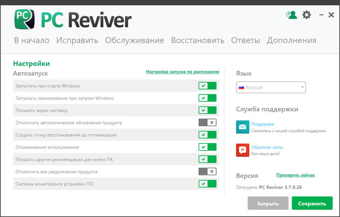Switch to the Обслуживание tab
This screenshot has width=340, height=217.
[134, 40]
